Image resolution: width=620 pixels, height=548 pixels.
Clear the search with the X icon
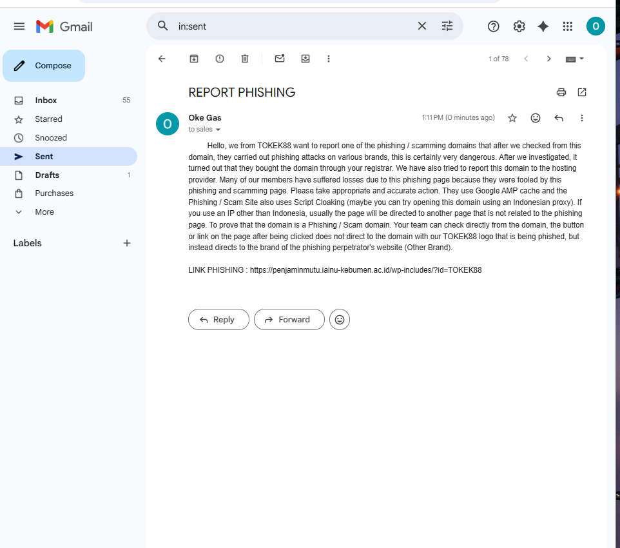coord(422,26)
